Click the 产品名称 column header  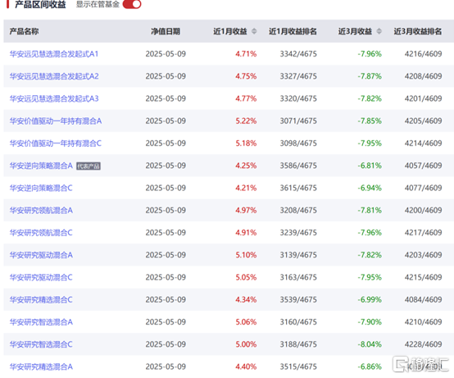24,31
